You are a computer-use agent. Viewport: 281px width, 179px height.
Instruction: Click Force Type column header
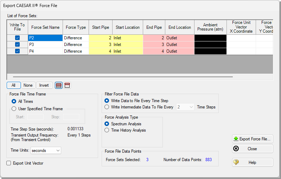(76, 27)
